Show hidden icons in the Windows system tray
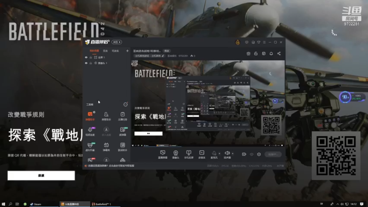This screenshot has width=368, height=207. click(338, 204)
